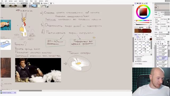
Task: Click the navigator canvas thumbnail
Action: point(162,7)
